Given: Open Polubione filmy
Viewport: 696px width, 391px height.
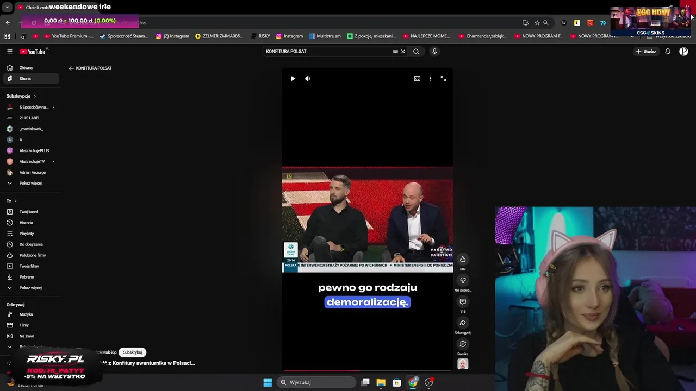Looking at the screenshot, I should click(31, 255).
